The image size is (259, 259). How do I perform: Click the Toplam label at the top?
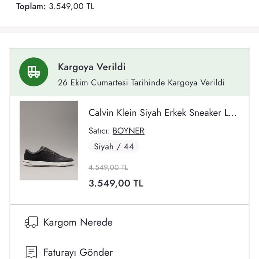click(31, 6)
